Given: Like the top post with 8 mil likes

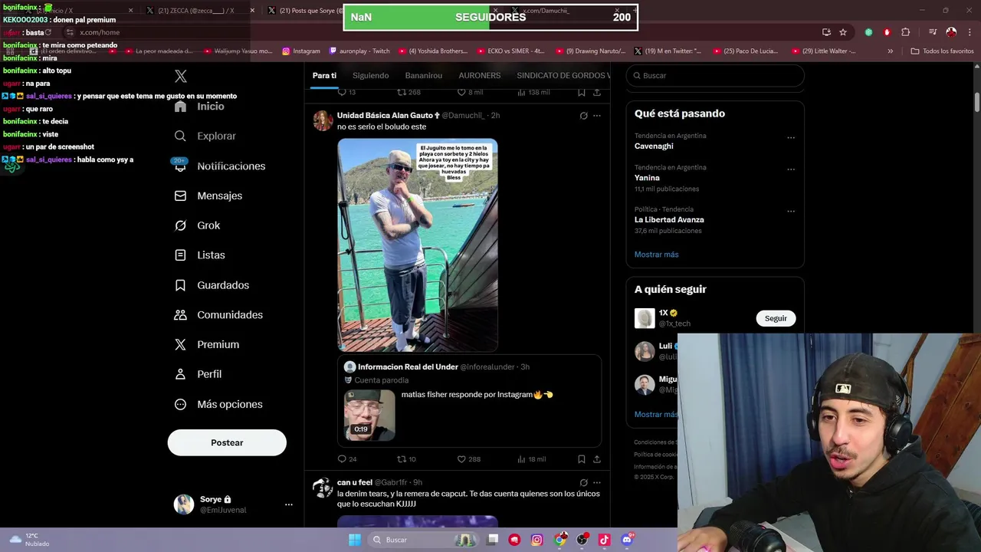Looking at the screenshot, I should point(470,92).
